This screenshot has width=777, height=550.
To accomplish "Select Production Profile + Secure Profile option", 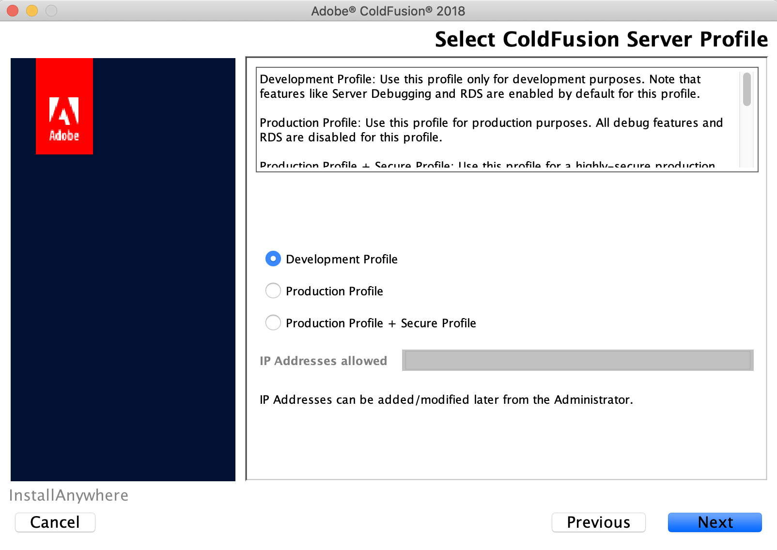I will 273,323.
